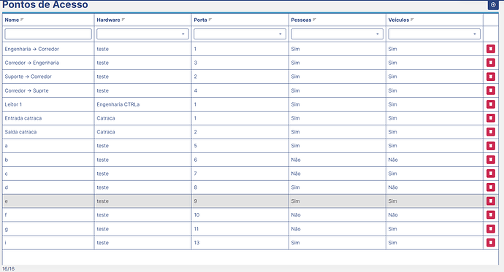Sort by the Nome column header
This screenshot has width=504, height=272.
[12, 20]
